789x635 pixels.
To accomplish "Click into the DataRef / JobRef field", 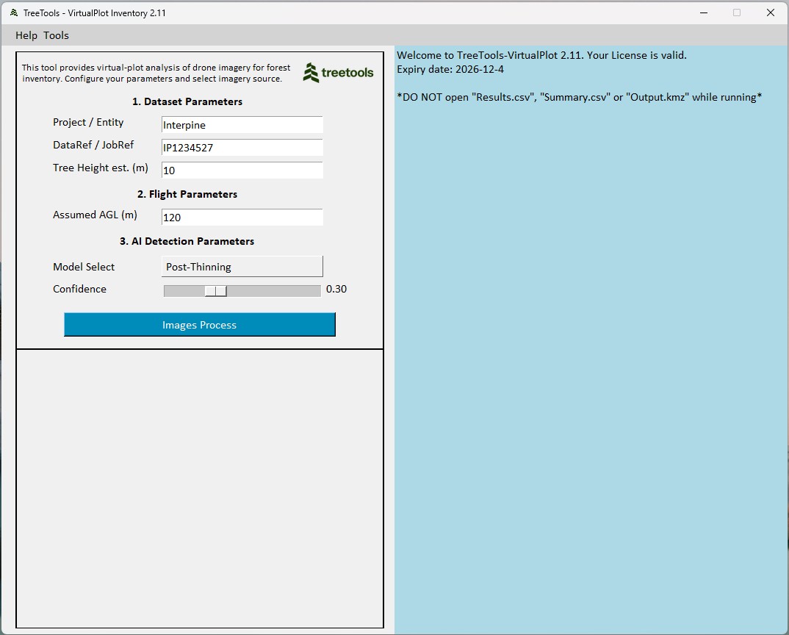I will pos(242,148).
